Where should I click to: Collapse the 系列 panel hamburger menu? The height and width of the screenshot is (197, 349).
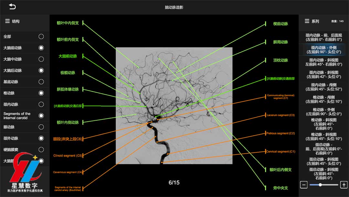click(x=307, y=21)
